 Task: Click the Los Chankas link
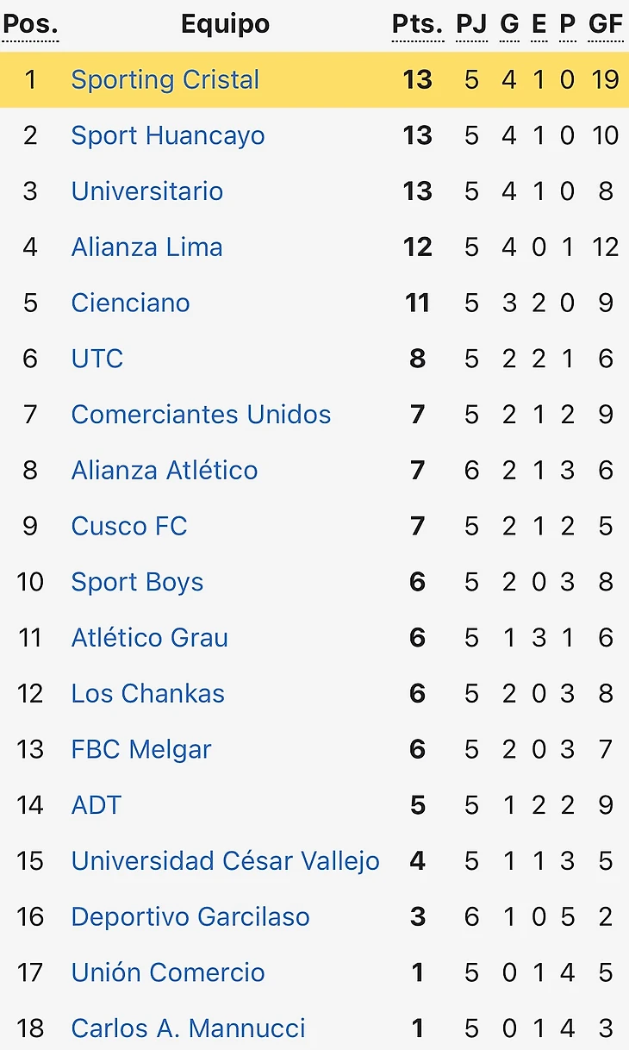[148, 694]
